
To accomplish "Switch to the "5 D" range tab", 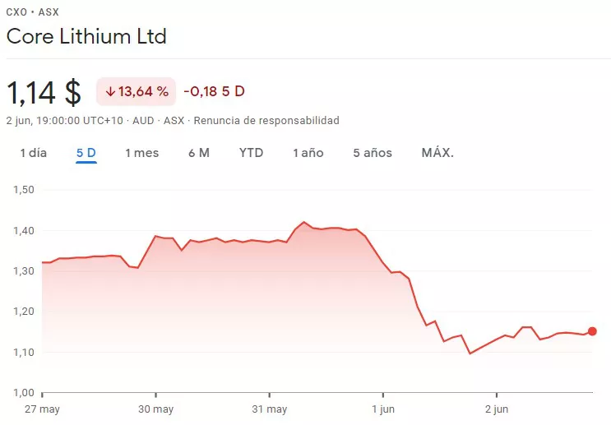I will [86, 153].
